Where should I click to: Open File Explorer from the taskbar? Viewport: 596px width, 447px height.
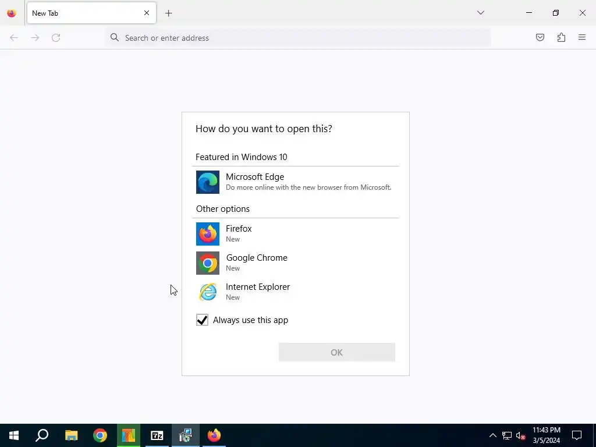pyautogui.click(x=71, y=435)
